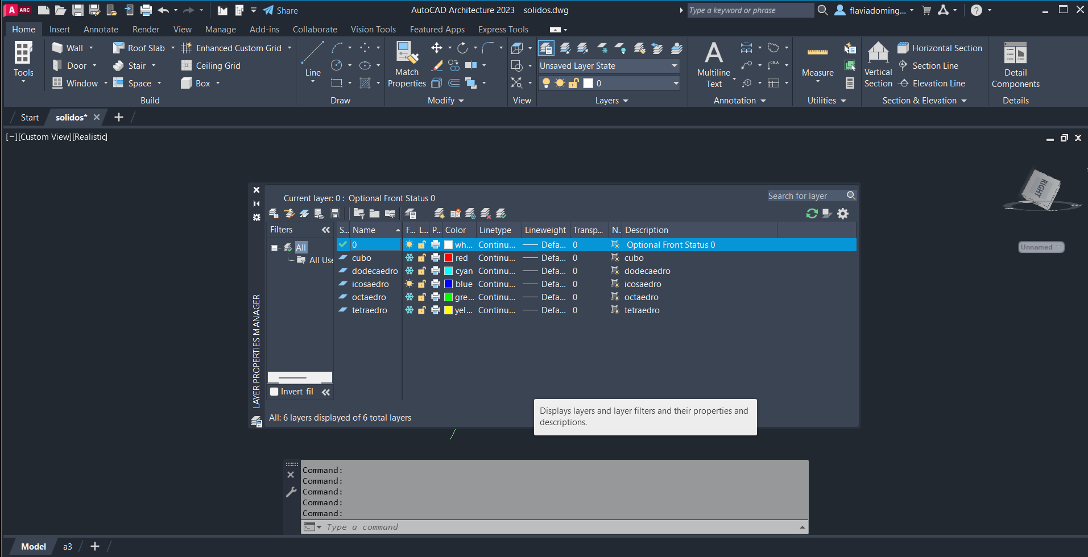The height and width of the screenshot is (557, 1088).
Task: Select the Line draw tool
Action: click(x=313, y=61)
